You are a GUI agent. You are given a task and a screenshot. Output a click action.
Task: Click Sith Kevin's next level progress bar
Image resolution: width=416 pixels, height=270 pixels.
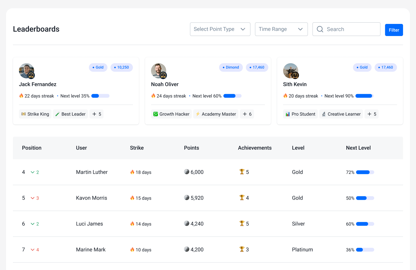click(x=364, y=96)
